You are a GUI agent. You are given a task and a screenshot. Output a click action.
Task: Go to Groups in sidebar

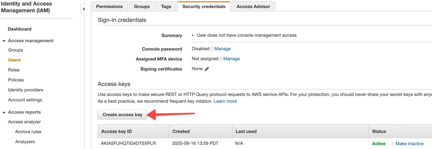point(15,50)
